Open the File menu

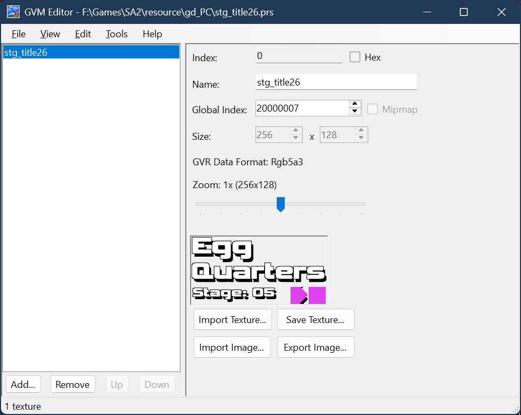pos(19,34)
